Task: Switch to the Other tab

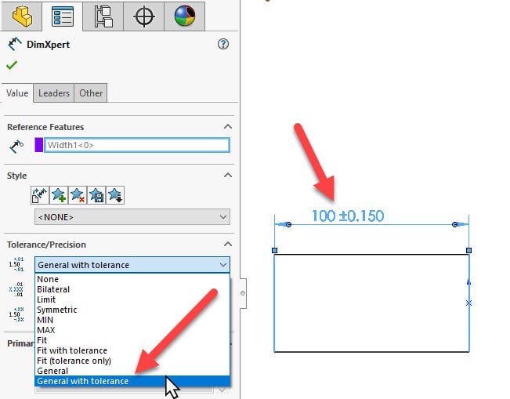Action: click(x=91, y=93)
